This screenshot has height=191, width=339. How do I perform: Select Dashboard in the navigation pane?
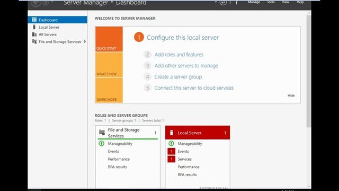[x=58, y=20]
